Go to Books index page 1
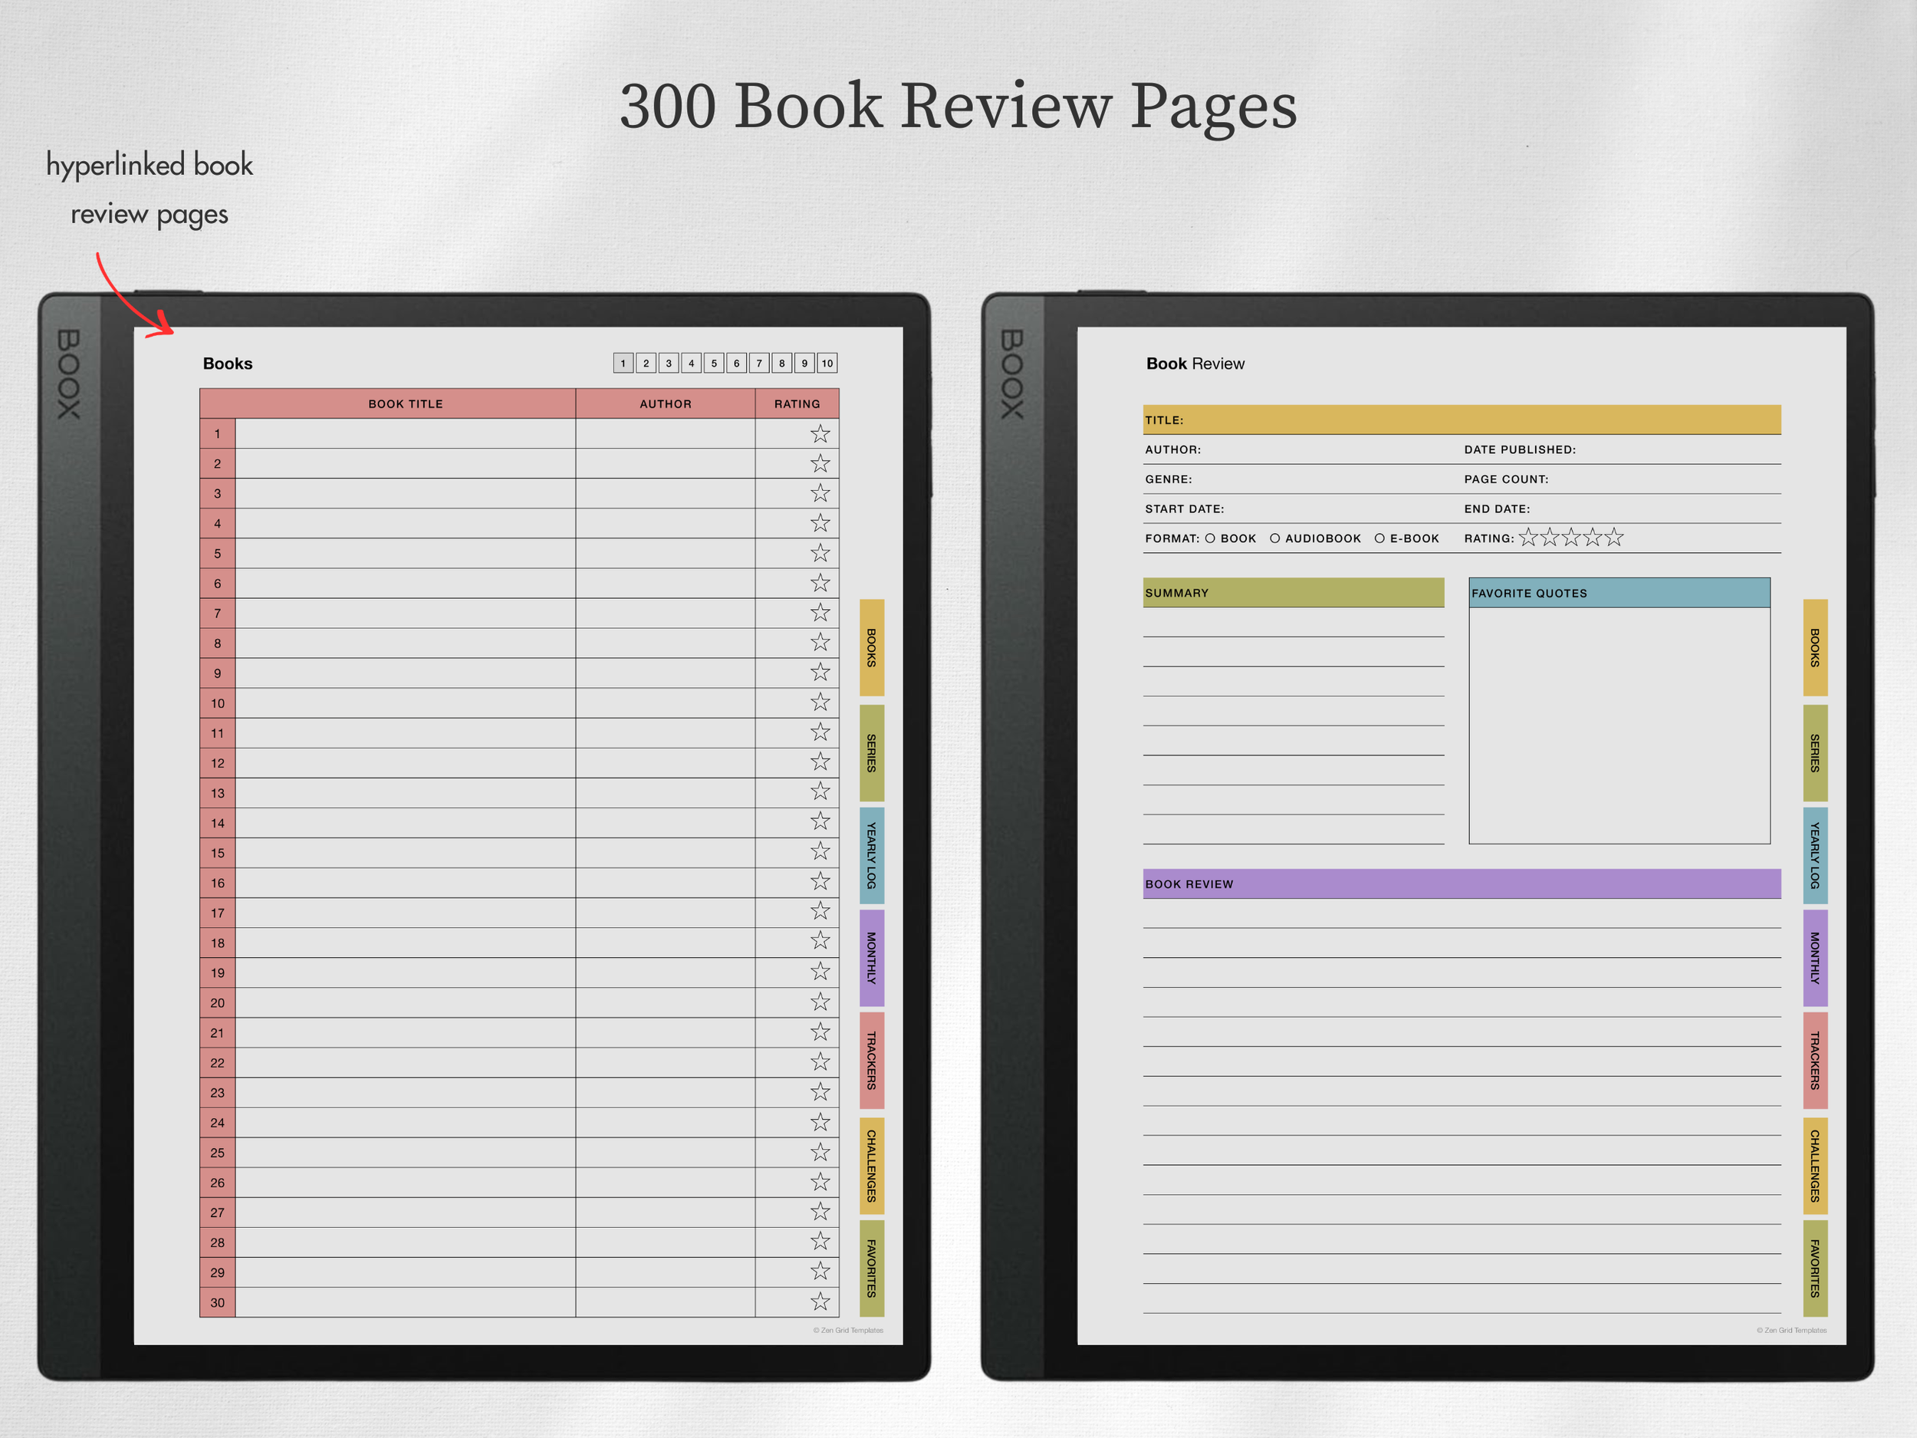This screenshot has height=1438, width=1917. pos(623,364)
